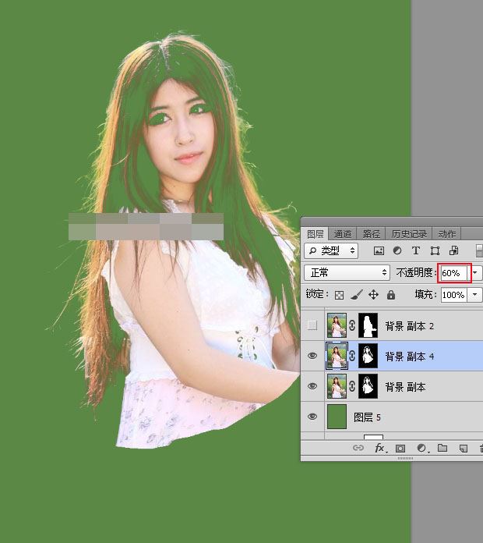
Task: Select layer named 图层 5
Action: [x=367, y=417]
